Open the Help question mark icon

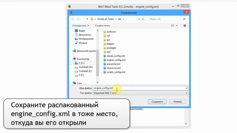[185, 25]
